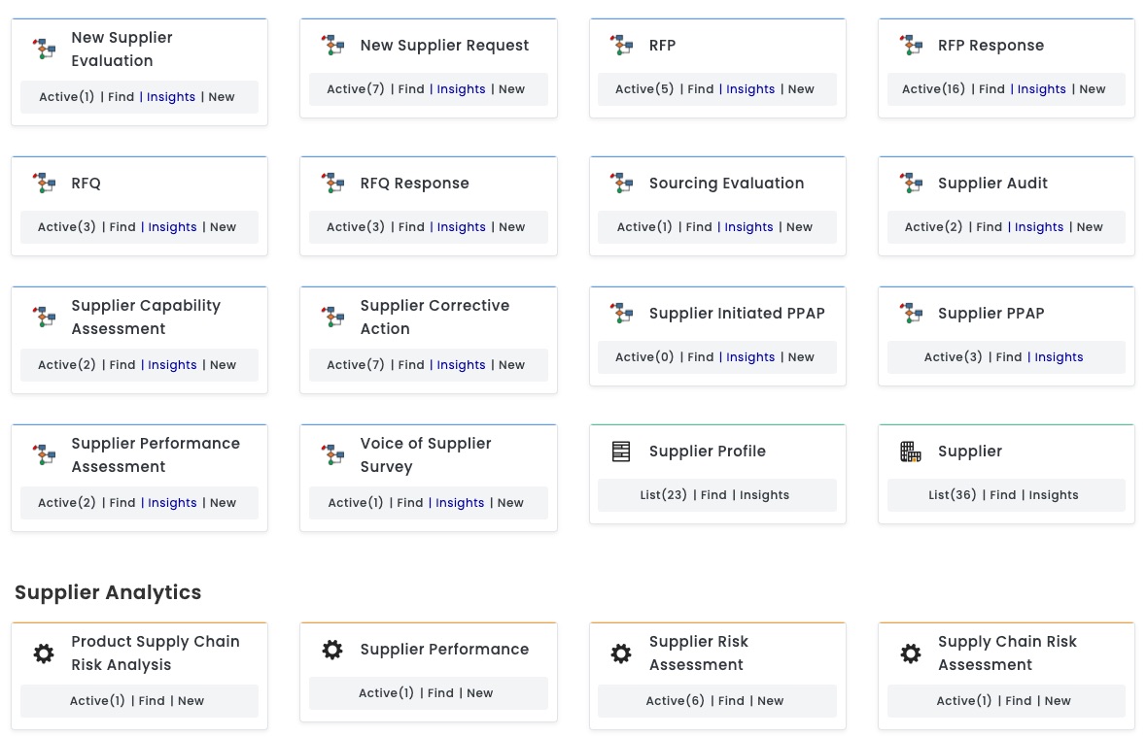Select the Supplier Corrective Action icon
This screenshot has height=737, width=1147.
[332, 317]
